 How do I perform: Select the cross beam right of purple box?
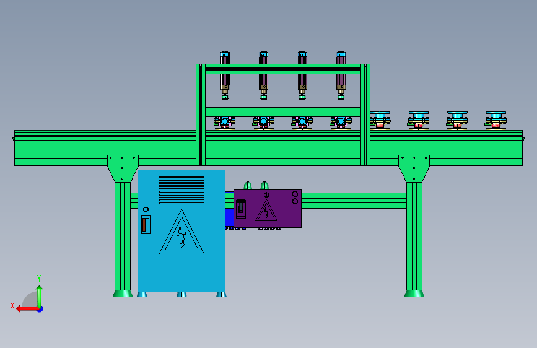(x=354, y=201)
